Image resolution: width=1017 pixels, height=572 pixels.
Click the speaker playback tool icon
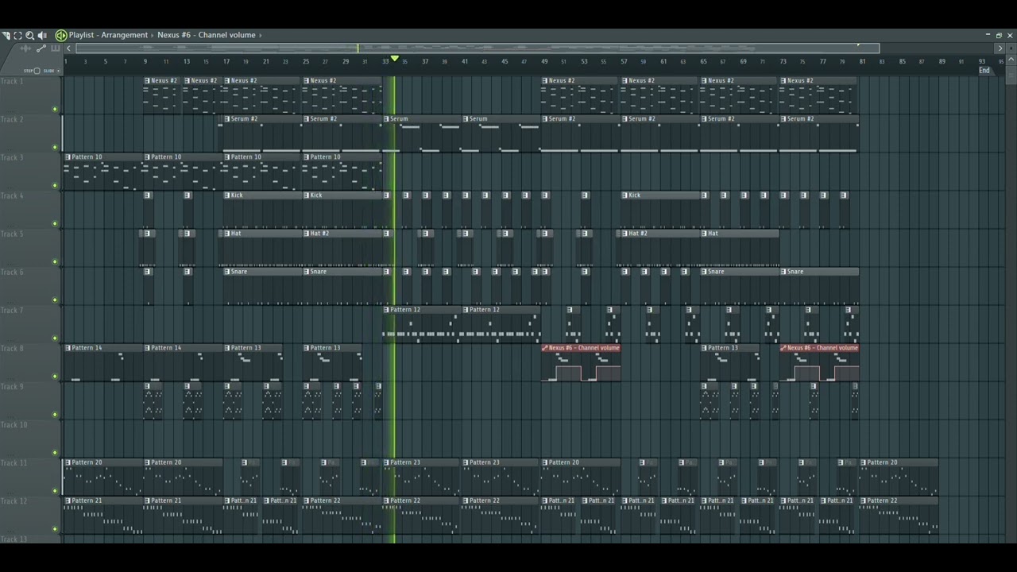[42, 35]
